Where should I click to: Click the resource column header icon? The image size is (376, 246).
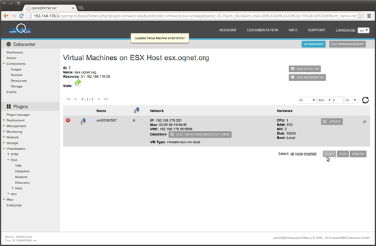click(137, 110)
